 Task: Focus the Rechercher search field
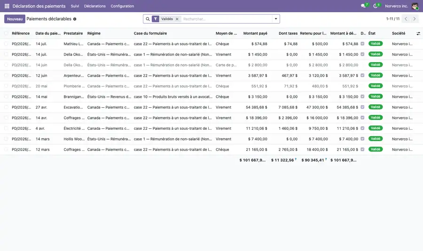click(x=227, y=19)
